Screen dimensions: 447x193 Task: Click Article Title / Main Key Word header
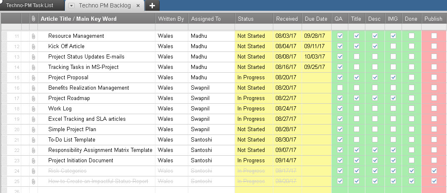click(x=97, y=19)
